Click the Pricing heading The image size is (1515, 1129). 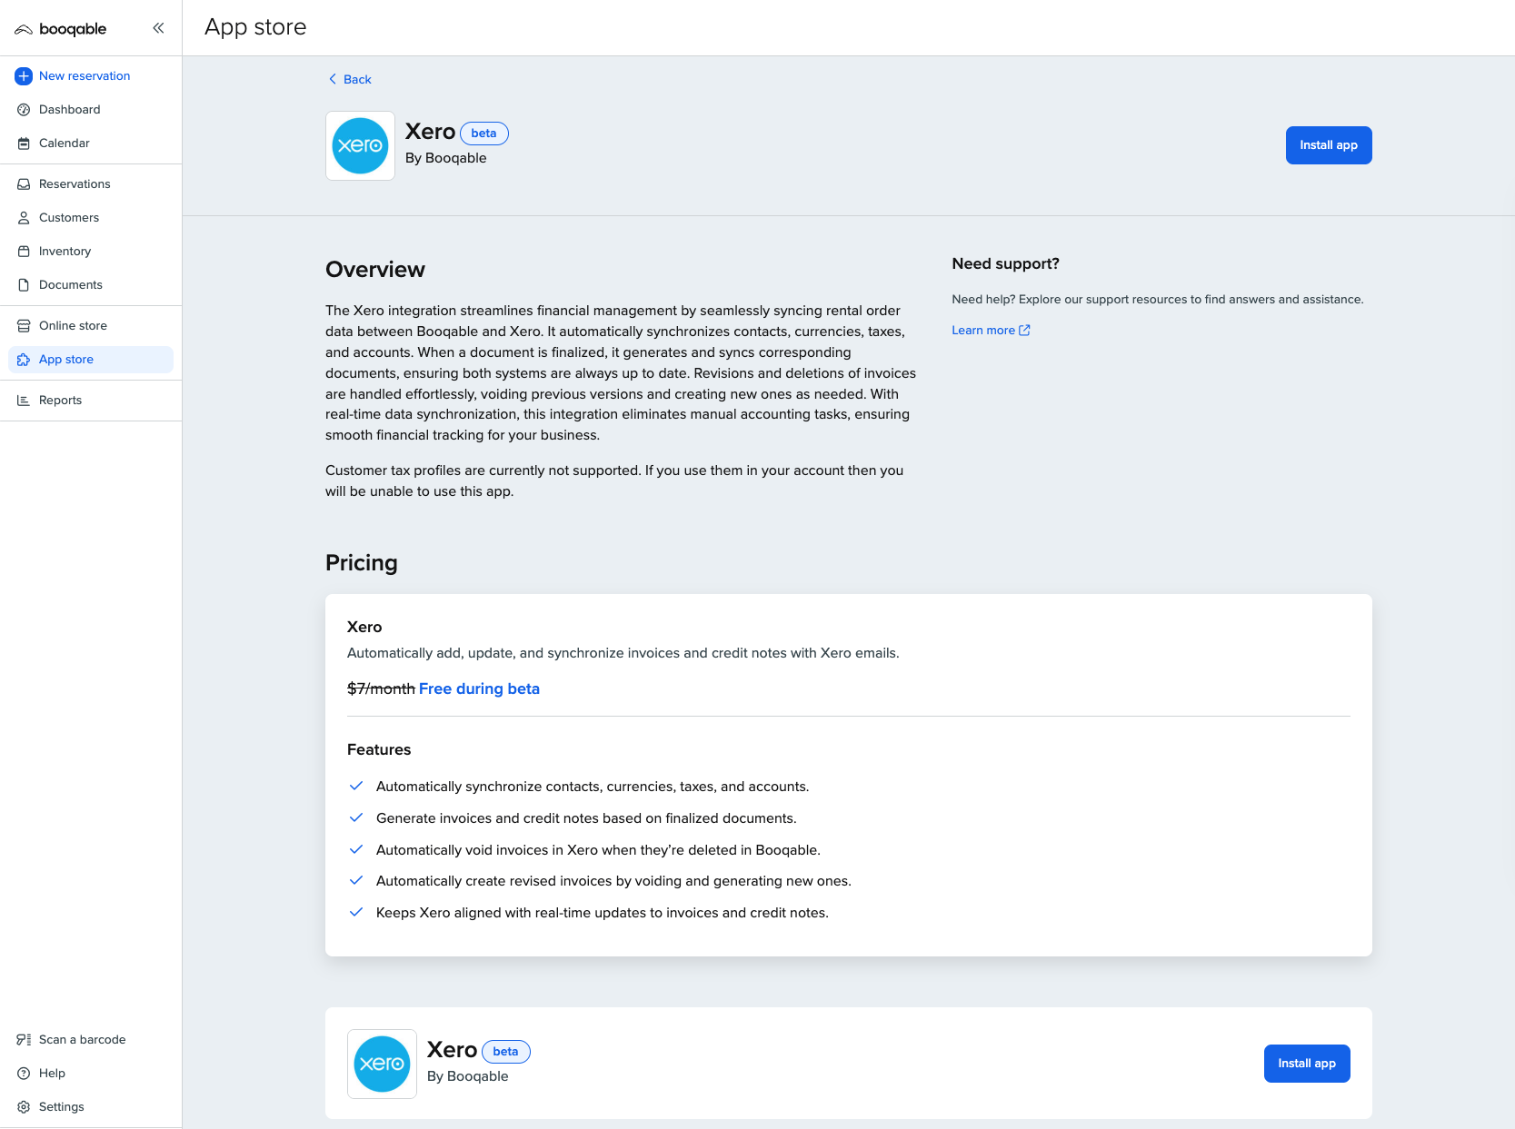[x=362, y=563]
